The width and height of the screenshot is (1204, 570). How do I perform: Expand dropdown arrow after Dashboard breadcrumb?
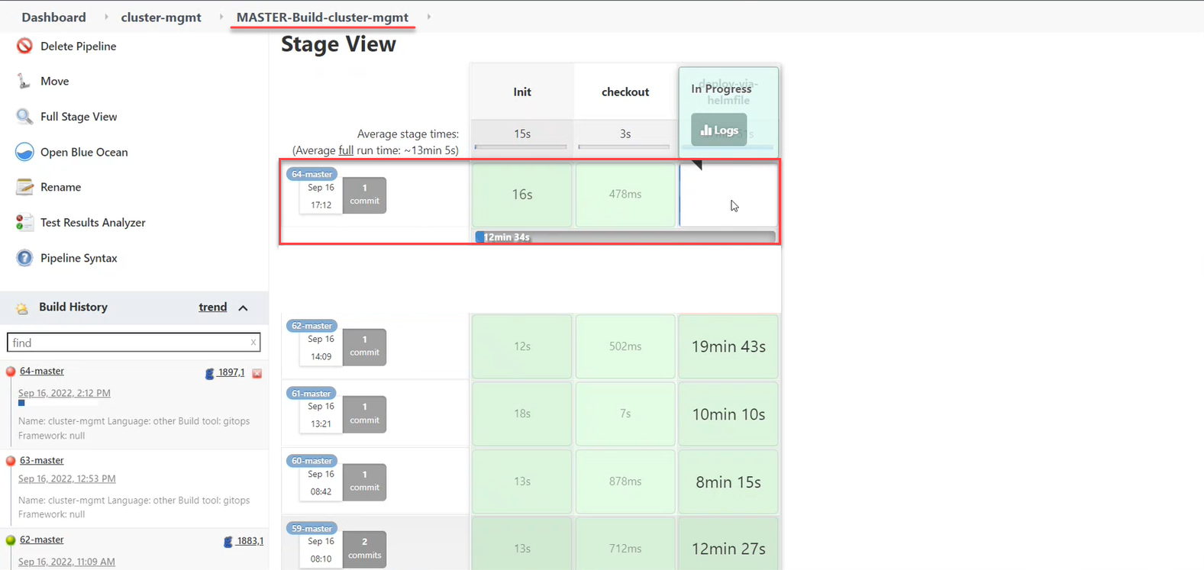[106, 17]
